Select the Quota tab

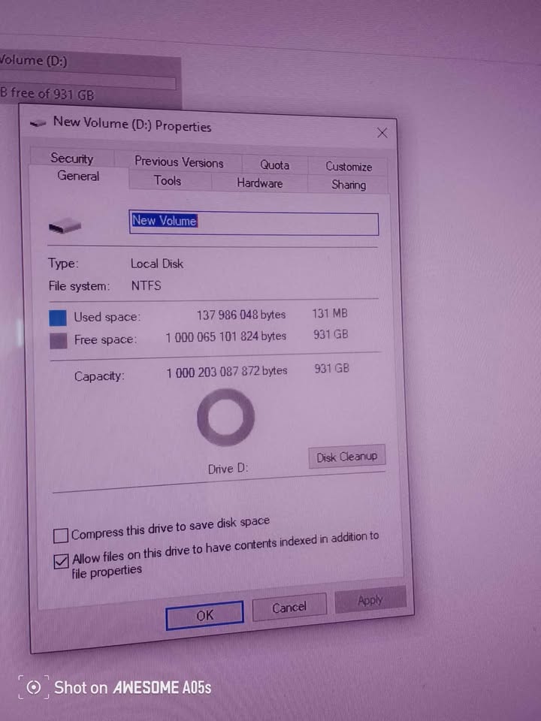(274, 165)
